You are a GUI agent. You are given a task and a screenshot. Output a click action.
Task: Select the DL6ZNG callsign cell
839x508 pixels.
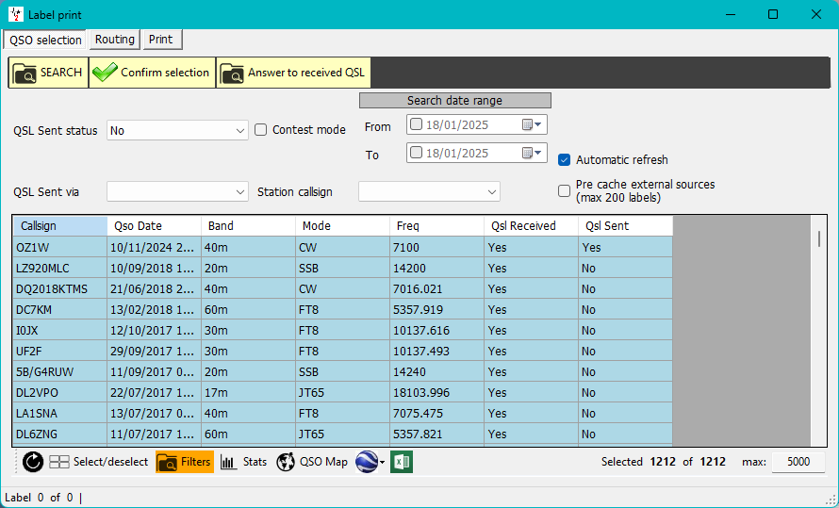[60, 434]
